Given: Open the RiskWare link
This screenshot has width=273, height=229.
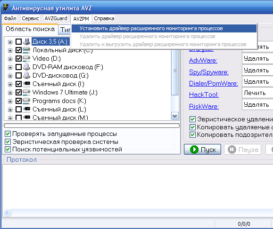Looking at the screenshot, I should (204, 106).
